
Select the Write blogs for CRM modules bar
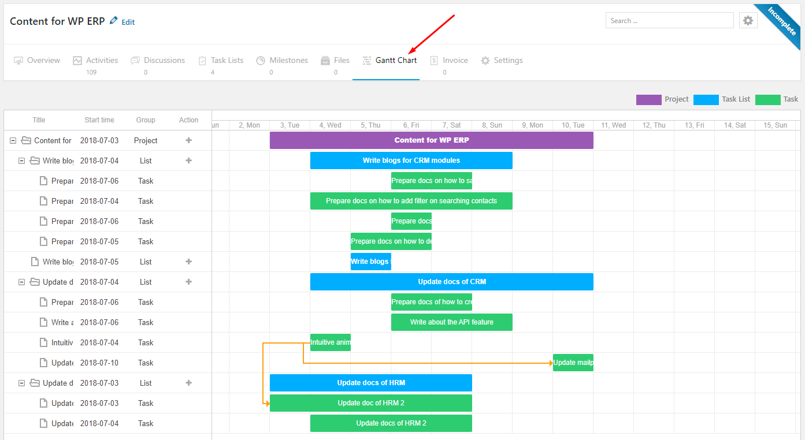coord(411,161)
